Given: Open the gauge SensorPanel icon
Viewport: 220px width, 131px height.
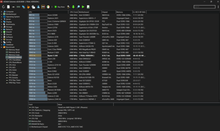Looking at the screenshot, I should tap(48, 7).
